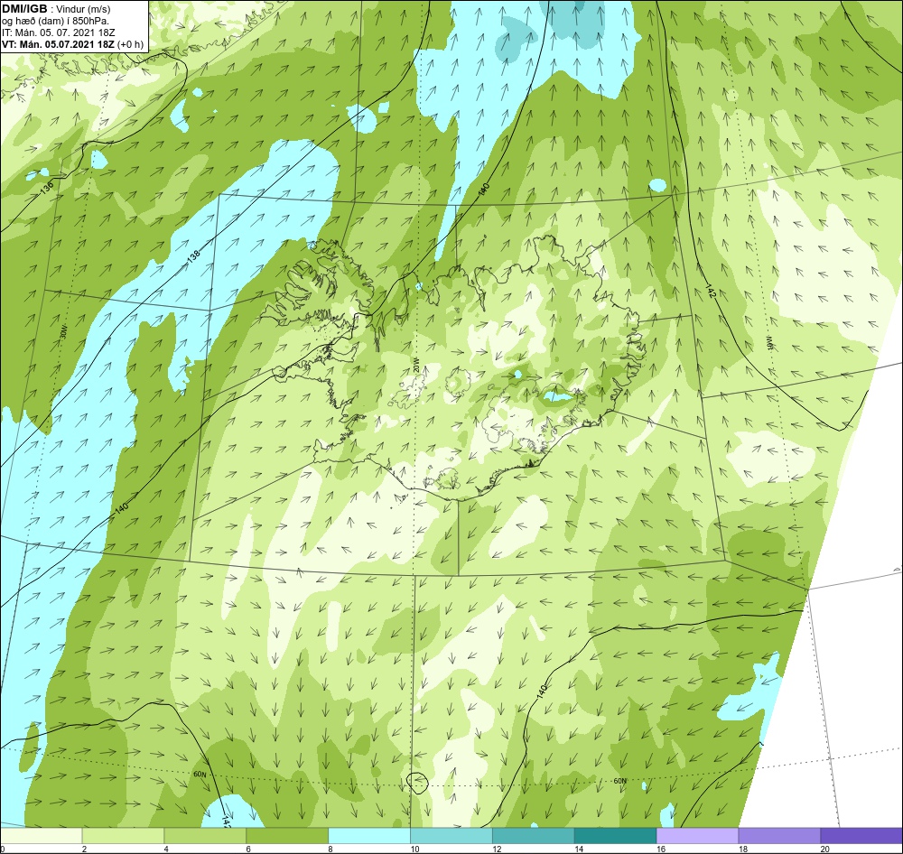The width and height of the screenshot is (903, 854).
Task: Click the '136' contour label
Action: (x=47, y=187)
